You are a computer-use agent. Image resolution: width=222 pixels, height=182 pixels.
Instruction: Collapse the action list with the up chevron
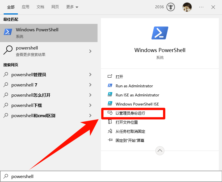[160, 151]
